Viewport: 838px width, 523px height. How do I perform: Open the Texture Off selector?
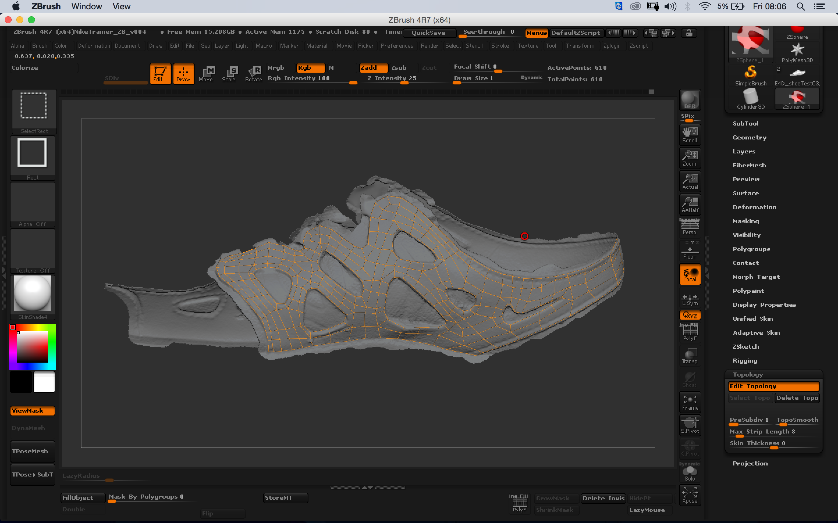click(33, 251)
